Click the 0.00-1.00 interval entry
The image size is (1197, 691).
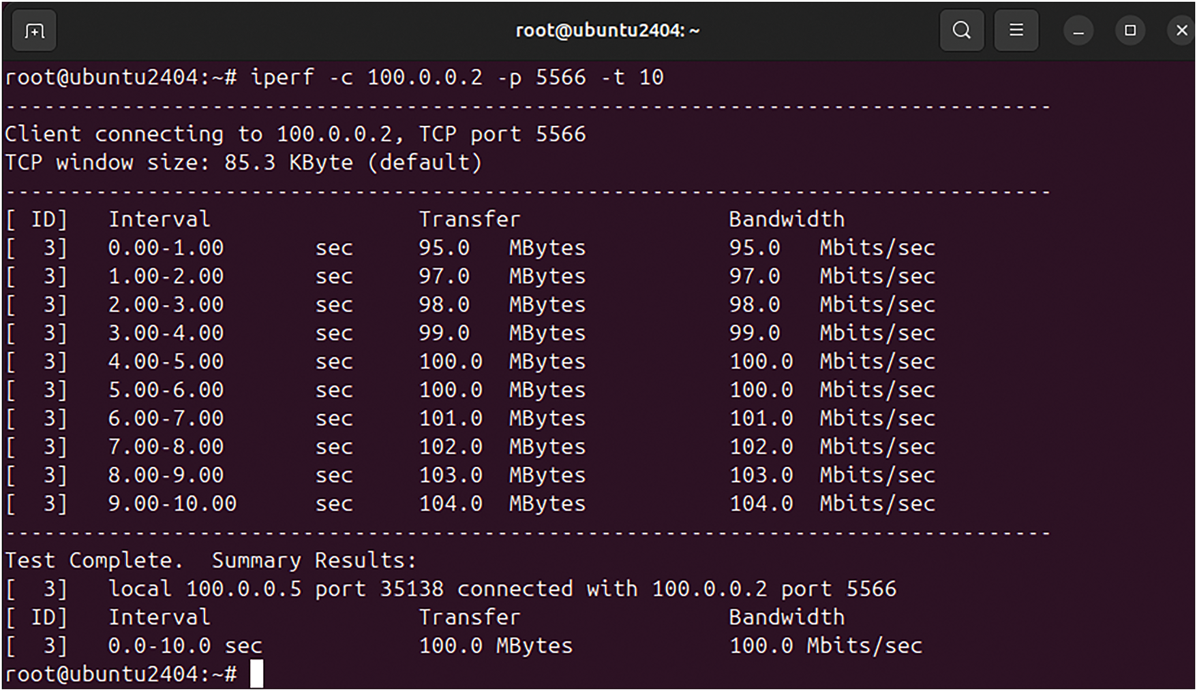point(166,248)
